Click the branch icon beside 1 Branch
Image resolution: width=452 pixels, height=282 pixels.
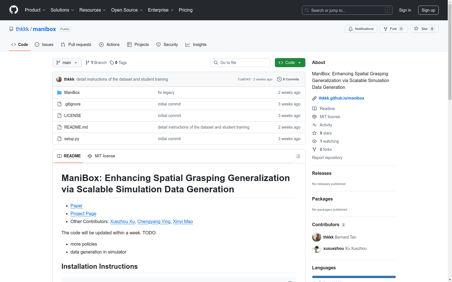click(88, 63)
